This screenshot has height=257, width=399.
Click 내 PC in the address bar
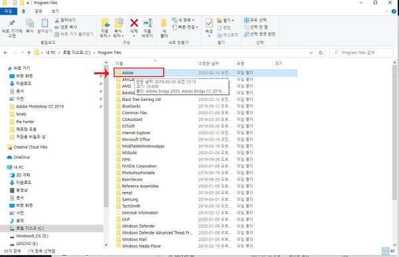pyautogui.click(x=51, y=52)
